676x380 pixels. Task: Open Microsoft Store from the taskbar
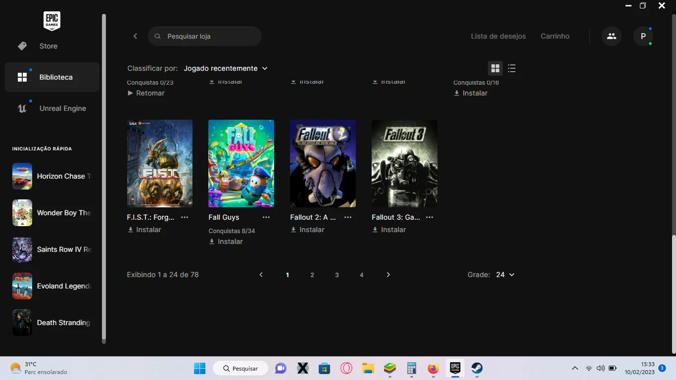click(324, 368)
